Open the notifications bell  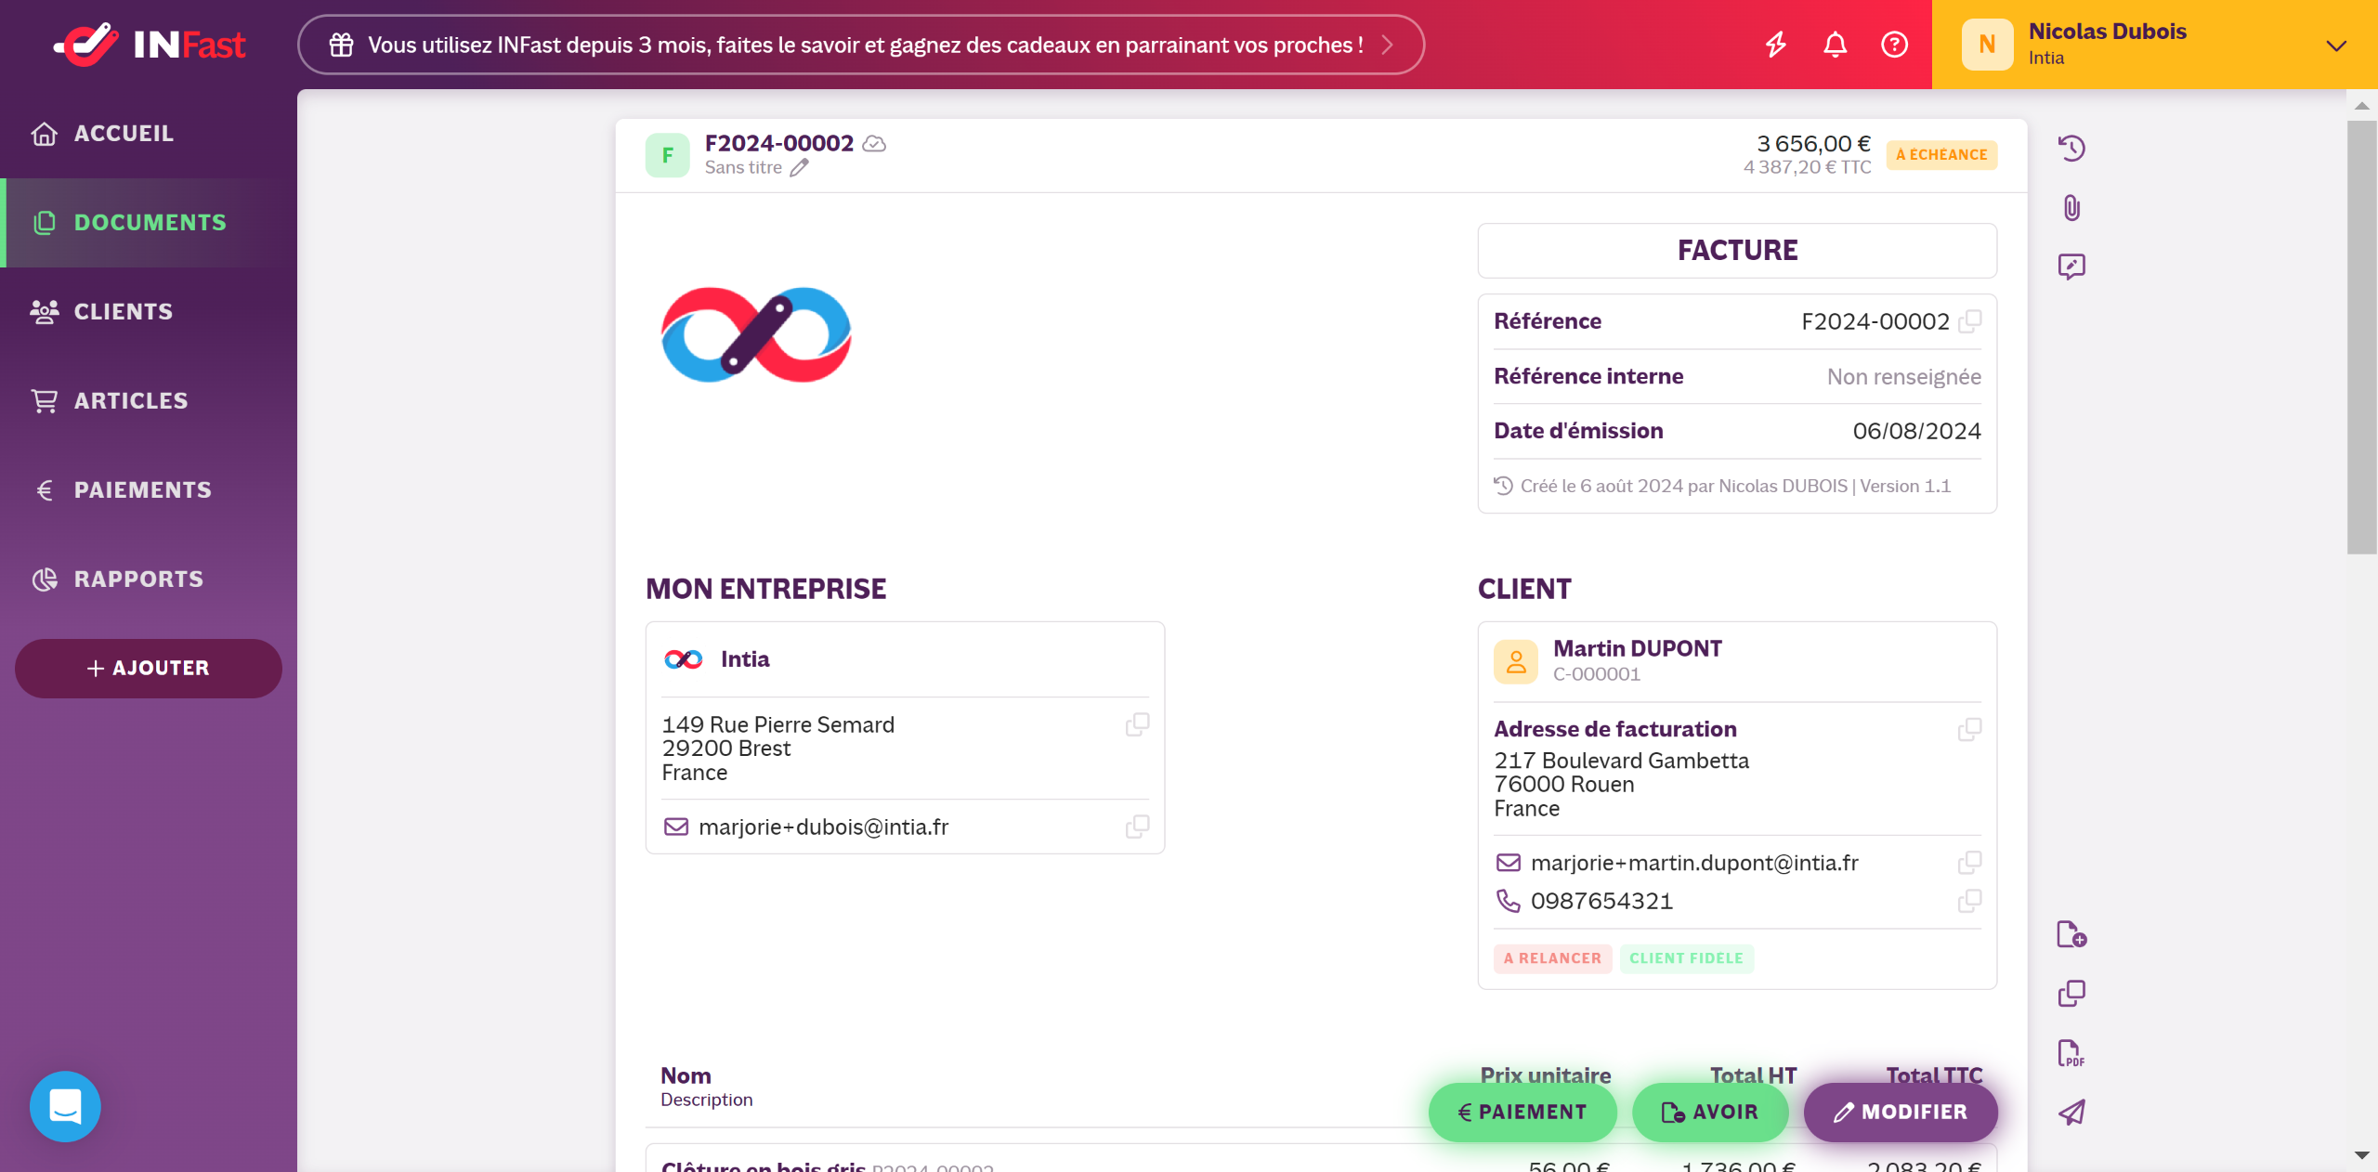[1835, 45]
